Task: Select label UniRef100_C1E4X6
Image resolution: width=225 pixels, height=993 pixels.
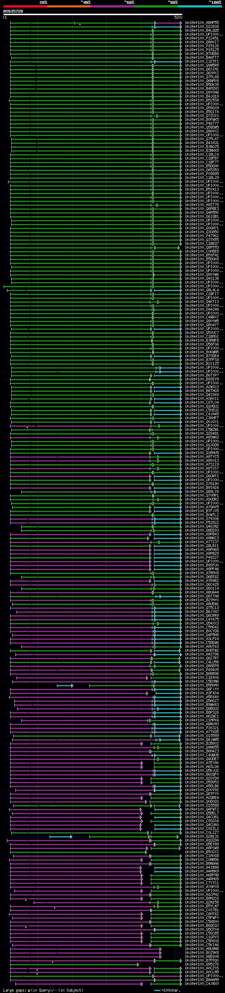Action: [x=202, y=677]
